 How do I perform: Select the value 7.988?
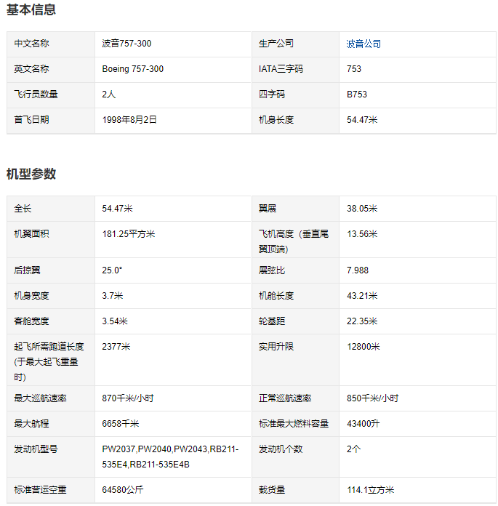click(x=357, y=270)
